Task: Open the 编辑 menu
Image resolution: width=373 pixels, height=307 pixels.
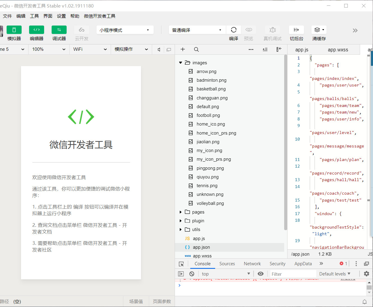Action: click(x=21, y=16)
